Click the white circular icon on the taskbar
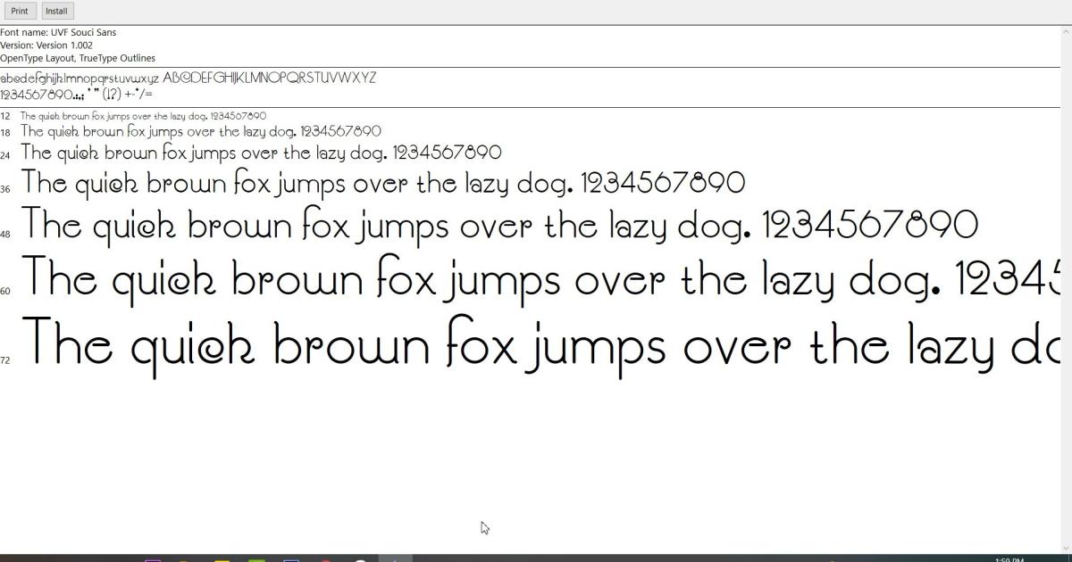Viewport: 1072px width, 562px height. coord(357,557)
